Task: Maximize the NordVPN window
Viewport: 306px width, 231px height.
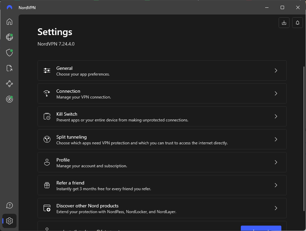Action: pos(282,7)
